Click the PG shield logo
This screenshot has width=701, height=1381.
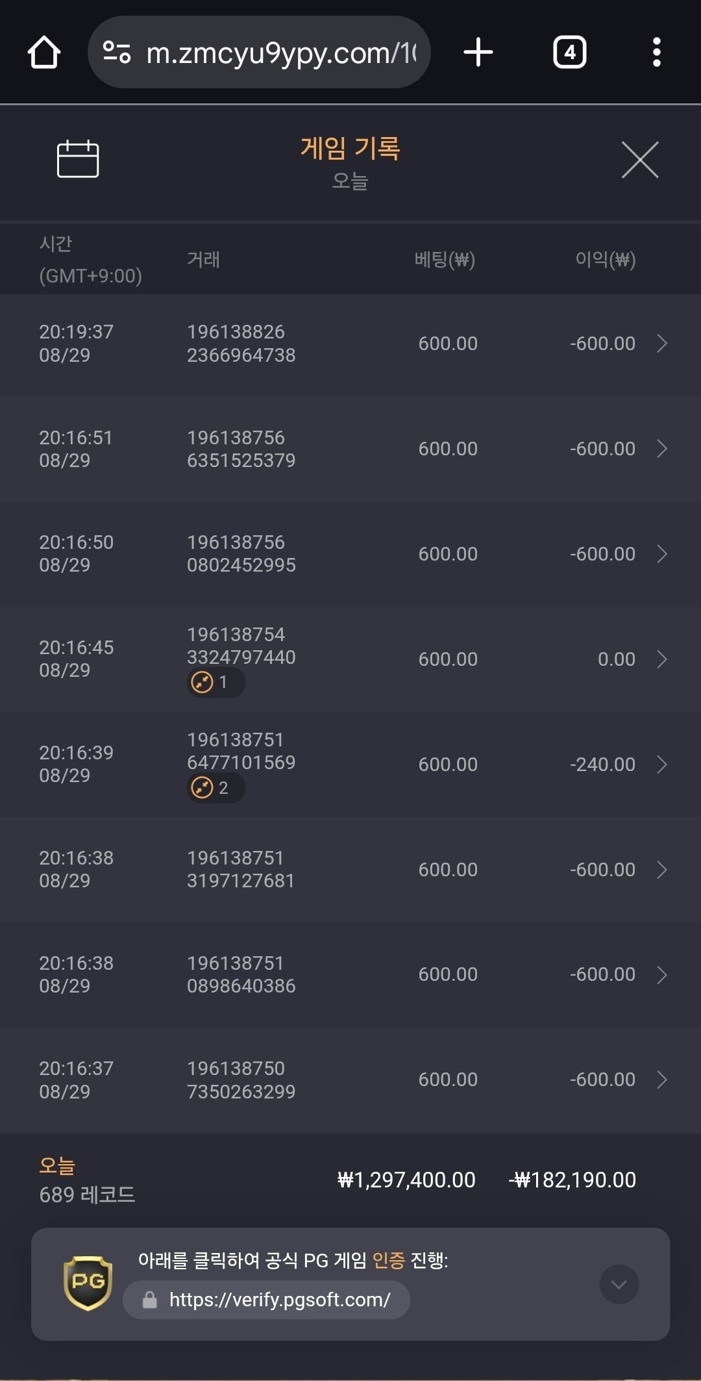[x=88, y=1283]
